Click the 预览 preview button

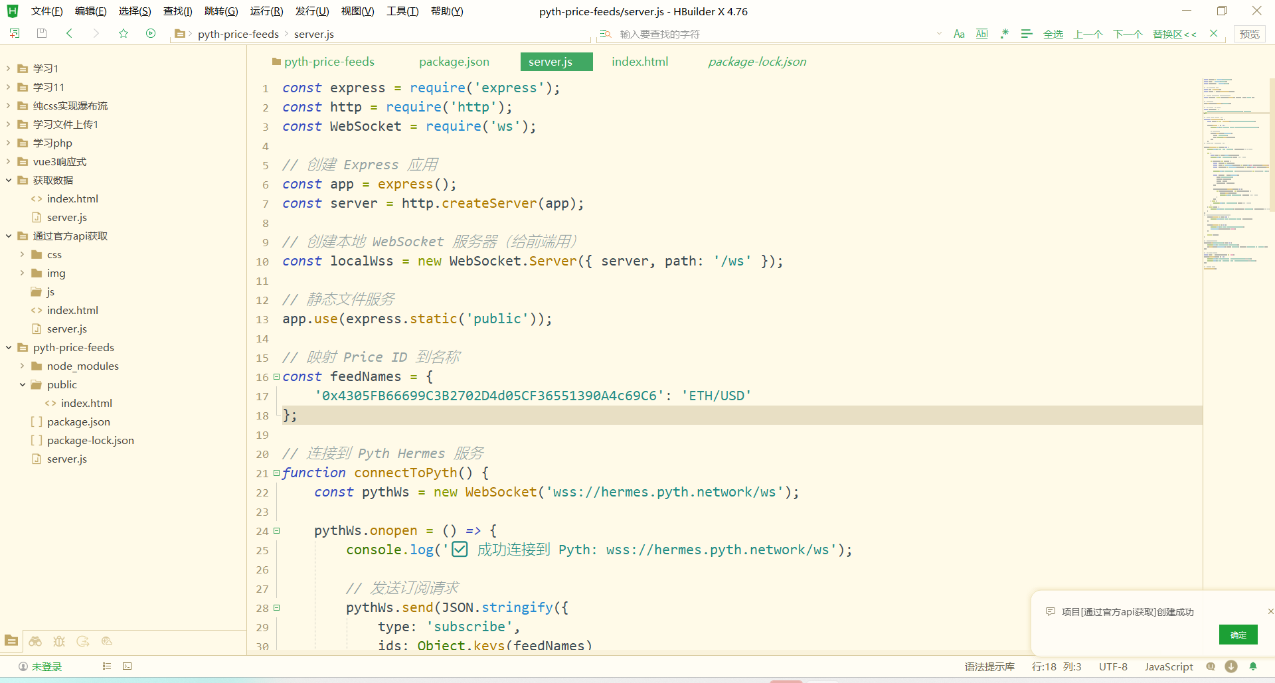1249,34
